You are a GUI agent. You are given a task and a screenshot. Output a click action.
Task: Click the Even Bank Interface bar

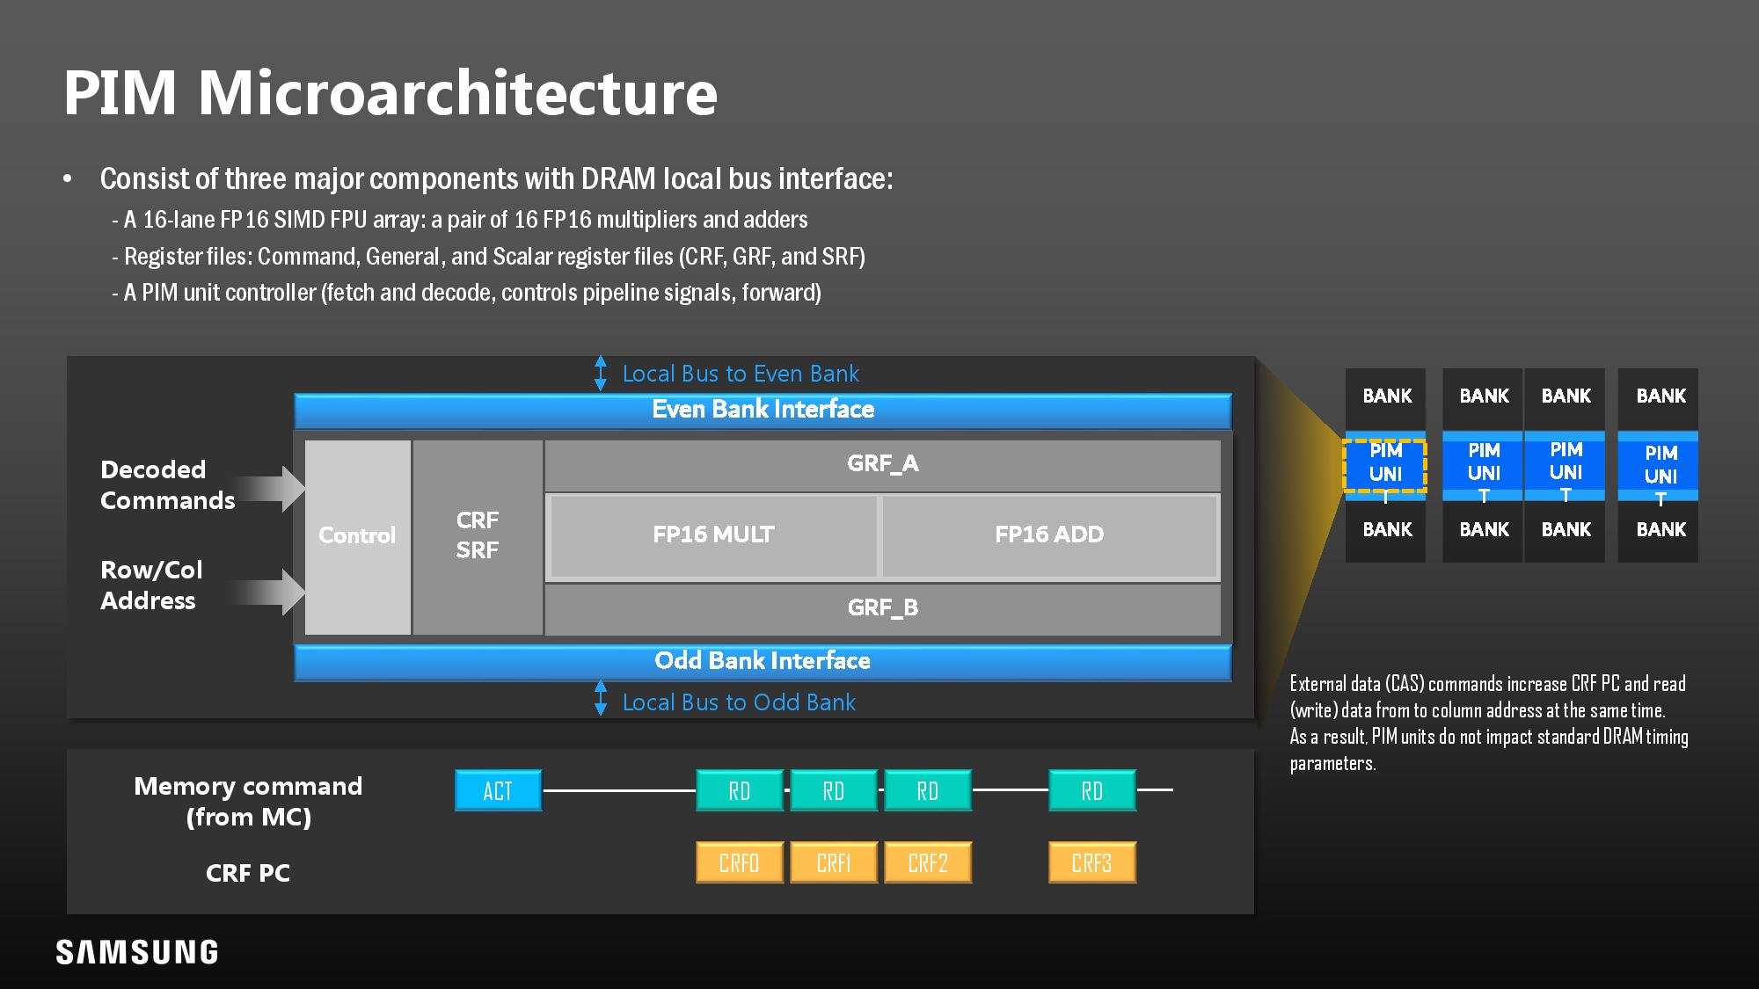(763, 410)
